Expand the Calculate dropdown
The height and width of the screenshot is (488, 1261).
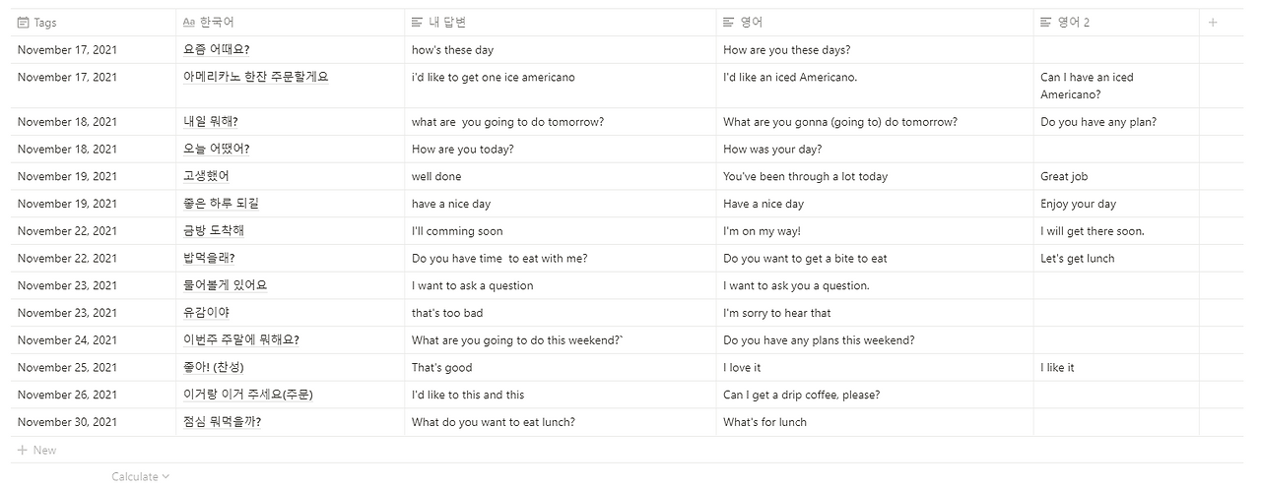click(x=141, y=477)
